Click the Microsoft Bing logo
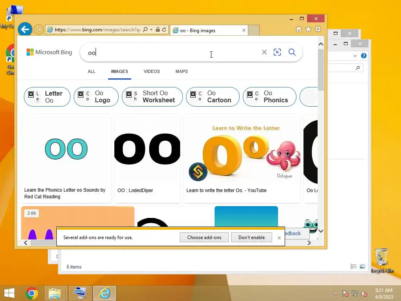The width and height of the screenshot is (401, 301). pos(49,52)
